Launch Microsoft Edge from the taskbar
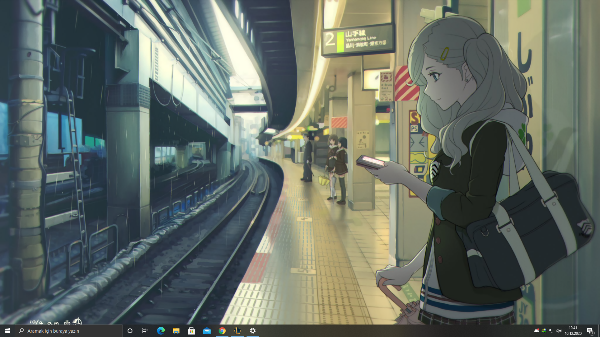 pyautogui.click(x=161, y=331)
